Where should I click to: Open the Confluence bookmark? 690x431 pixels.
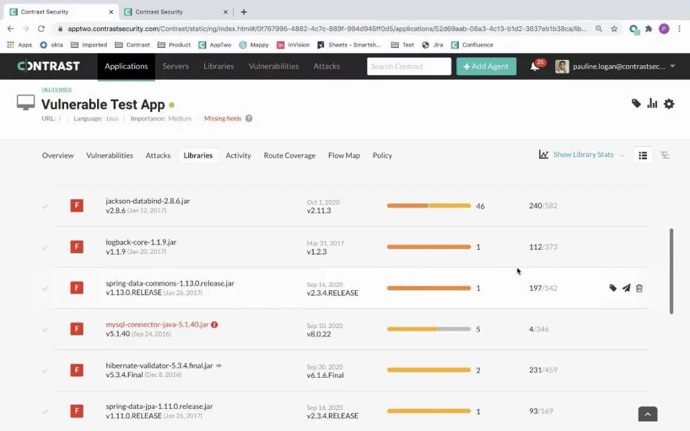point(472,45)
